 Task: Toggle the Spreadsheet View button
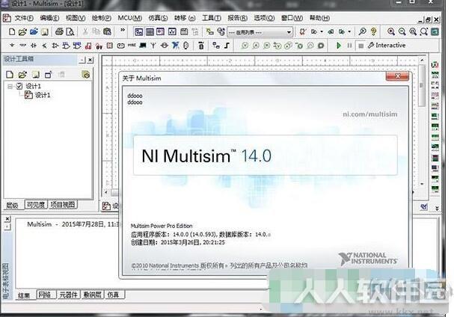point(150,31)
